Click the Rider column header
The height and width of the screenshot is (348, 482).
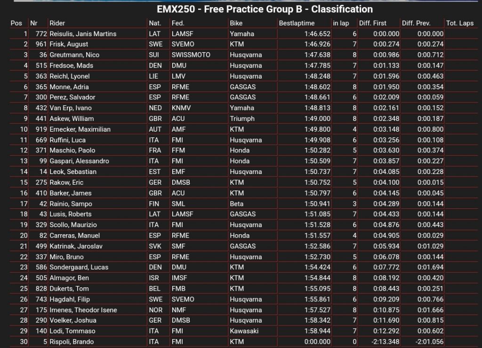pyautogui.click(x=57, y=23)
